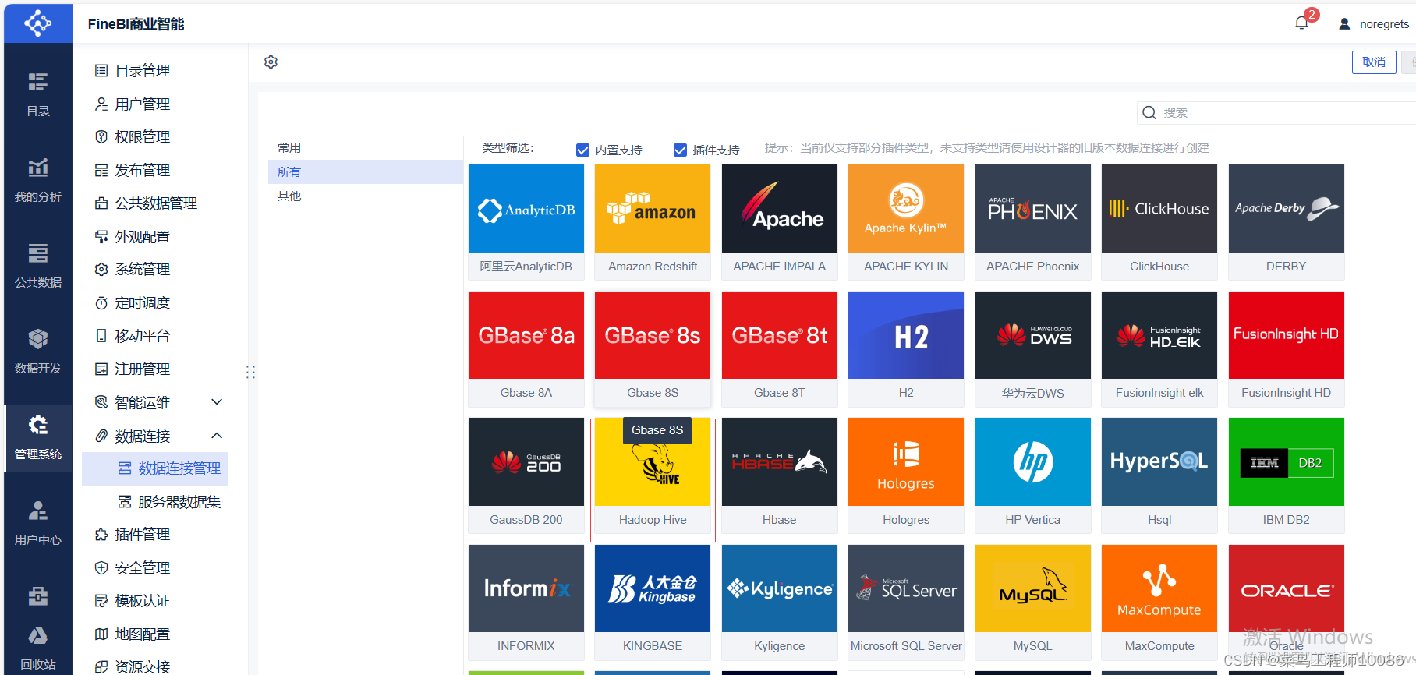The image size is (1416, 675).
Task: Choose the MySQL connection tile
Action: pos(1033,602)
